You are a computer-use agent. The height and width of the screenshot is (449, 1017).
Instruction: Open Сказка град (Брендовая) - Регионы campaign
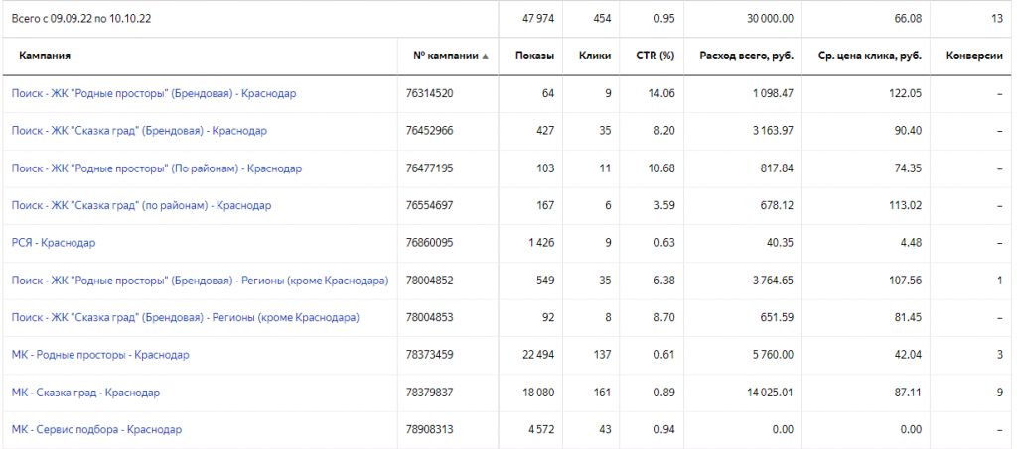point(186,317)
